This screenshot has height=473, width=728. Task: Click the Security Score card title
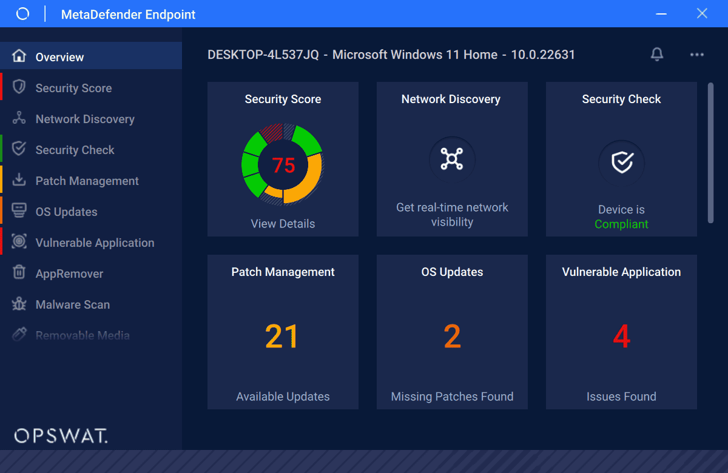click(x=283, y=99)
